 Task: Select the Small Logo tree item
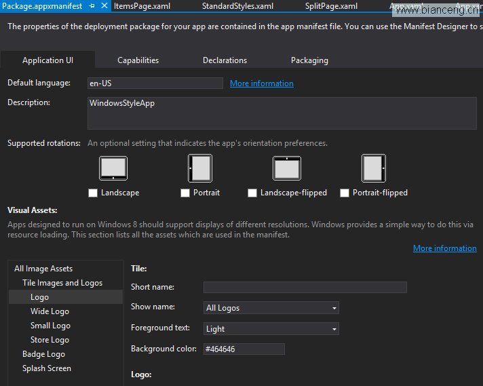pos(50,326)
